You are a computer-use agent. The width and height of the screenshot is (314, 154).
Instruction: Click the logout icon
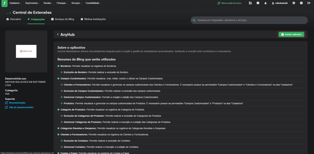(x=309, y=3)
